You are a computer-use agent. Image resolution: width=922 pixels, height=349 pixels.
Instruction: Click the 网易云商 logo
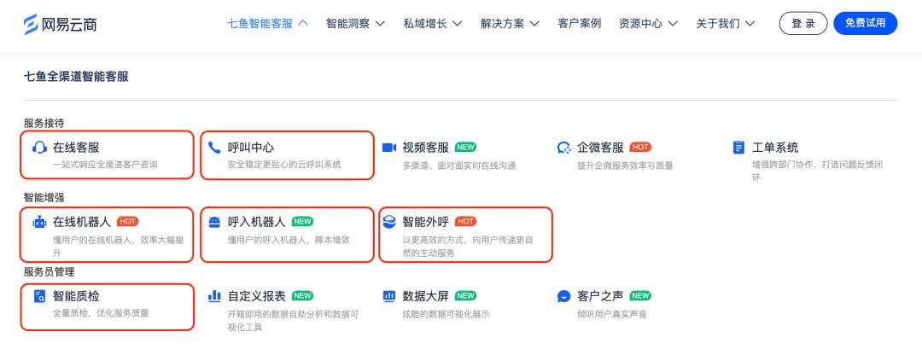60,23
